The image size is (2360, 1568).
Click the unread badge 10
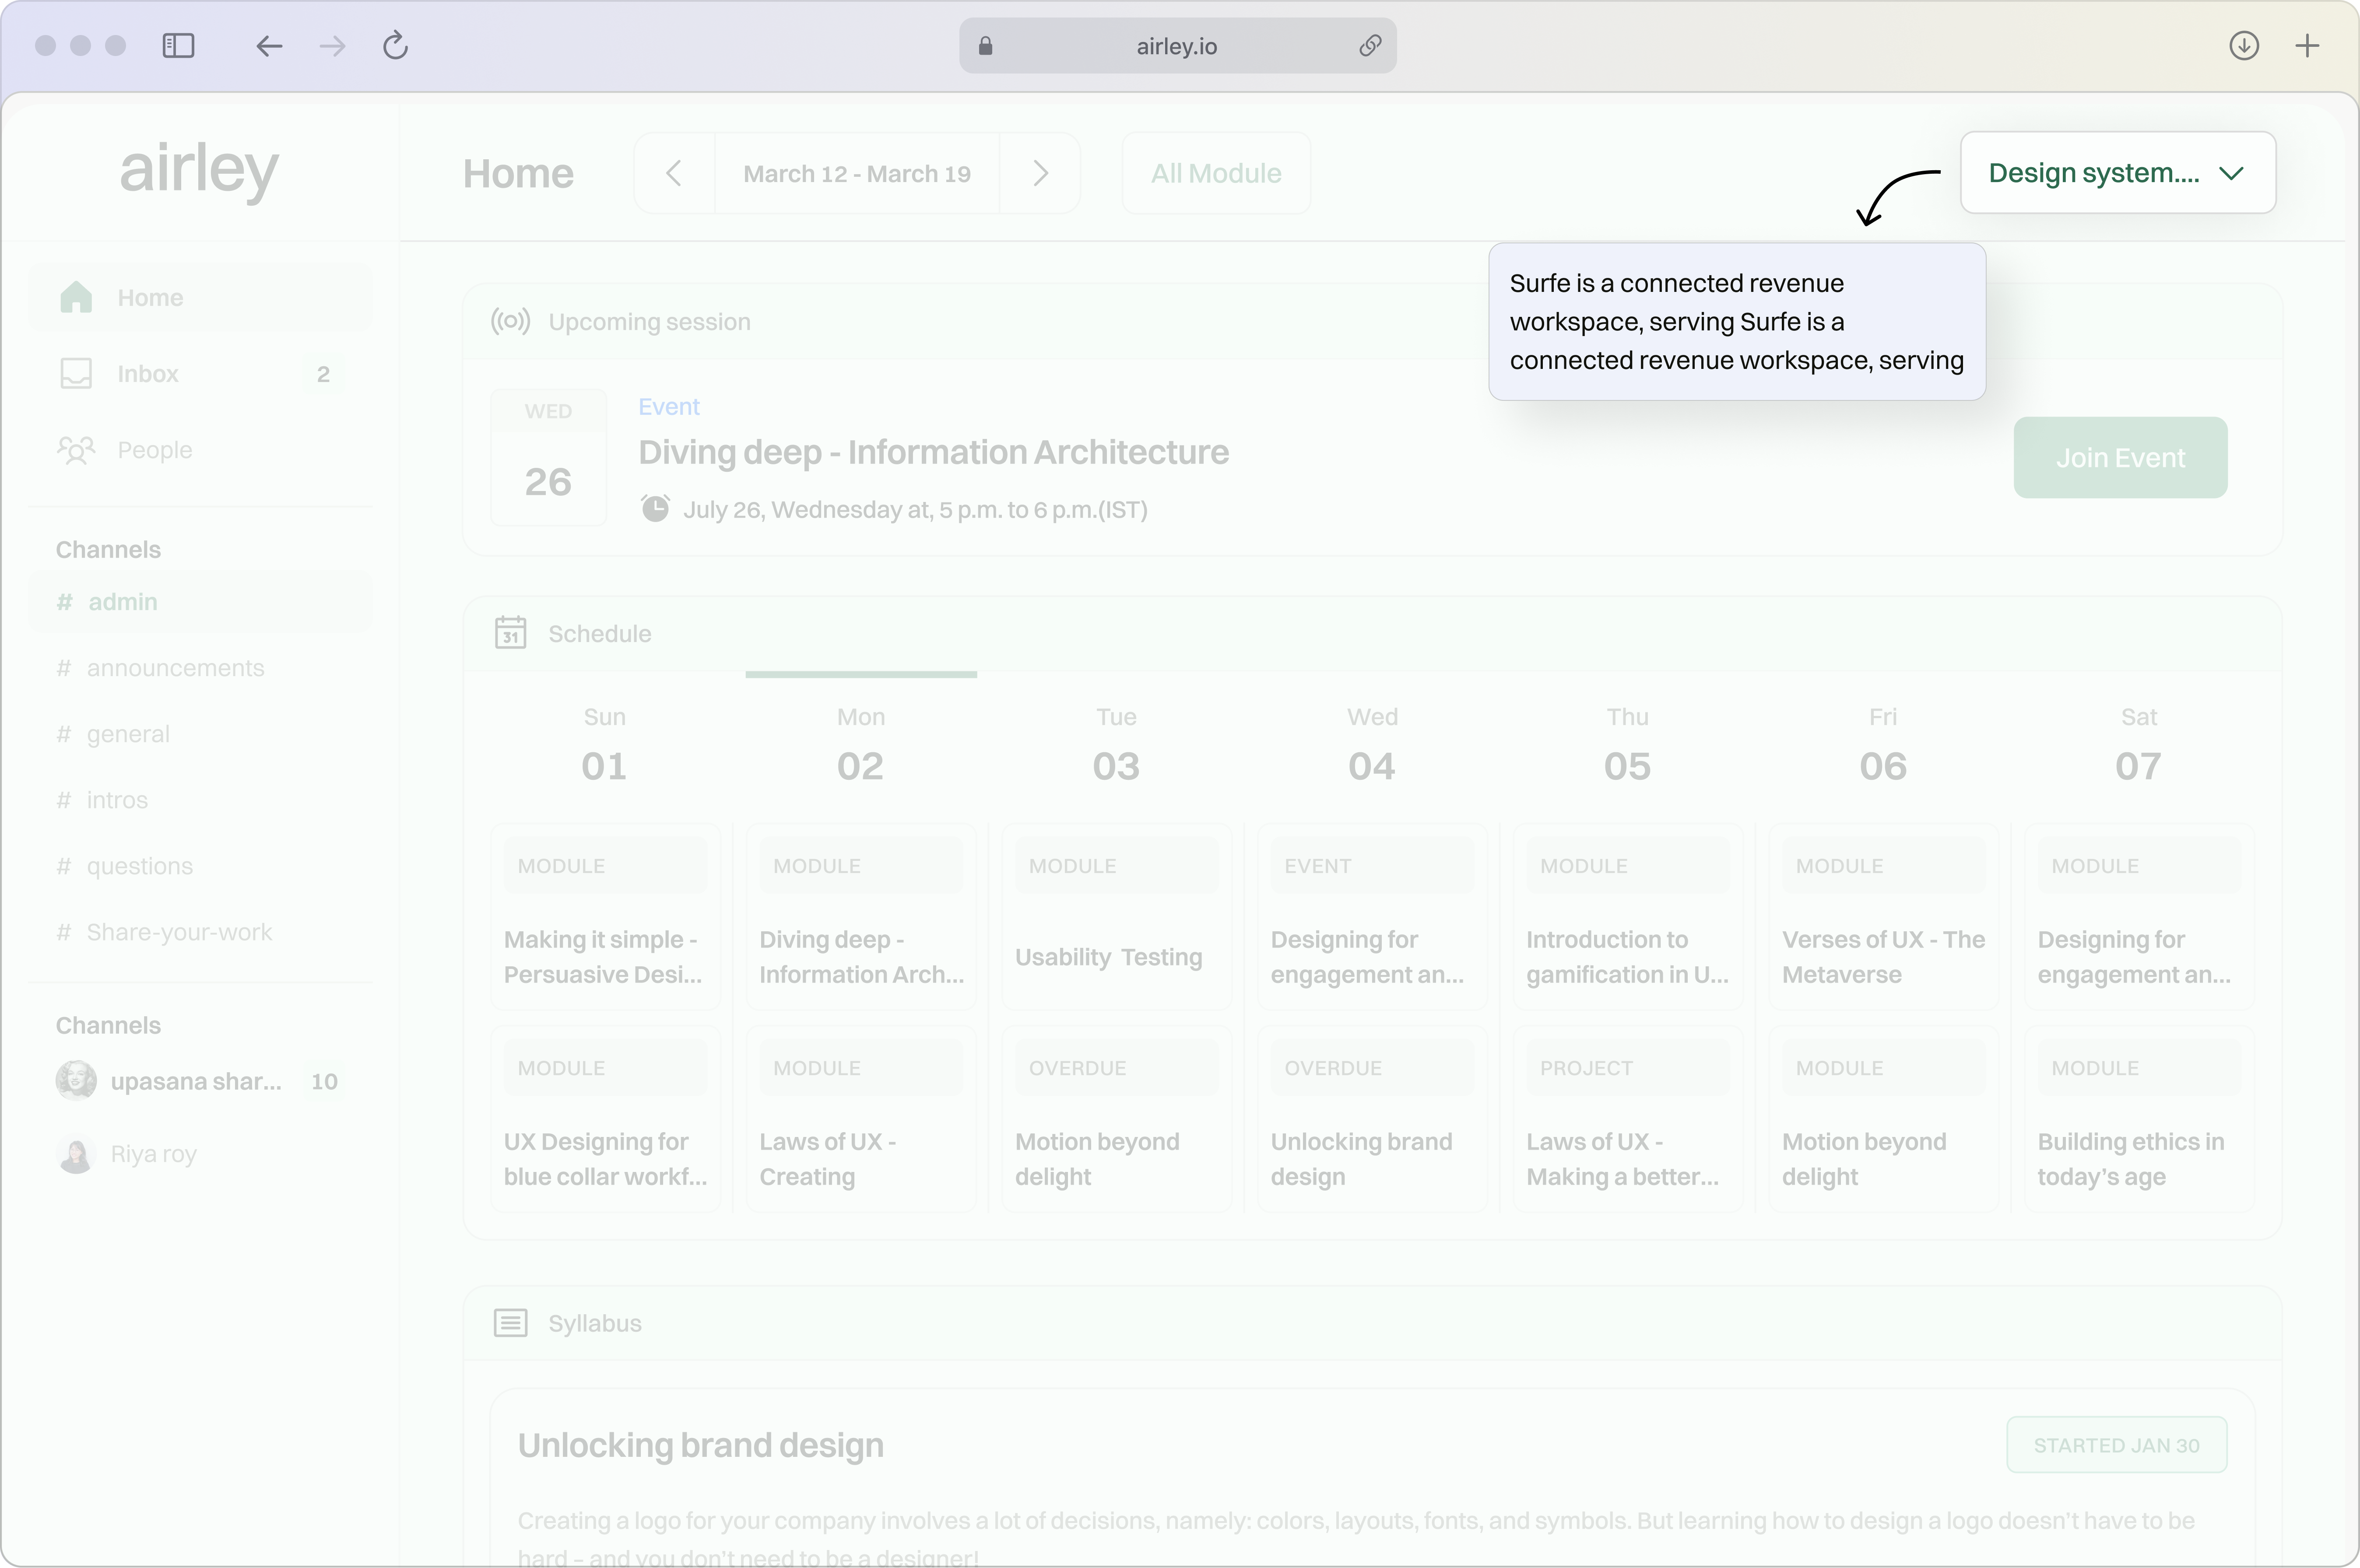pyautogui.click(x=324, y=1081)
